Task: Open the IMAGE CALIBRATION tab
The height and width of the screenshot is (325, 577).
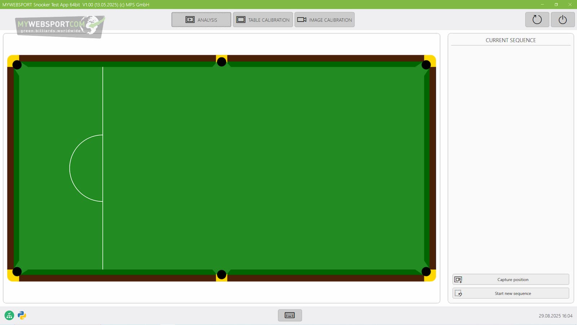Action: pyautogui.click(x=325, y=20)
